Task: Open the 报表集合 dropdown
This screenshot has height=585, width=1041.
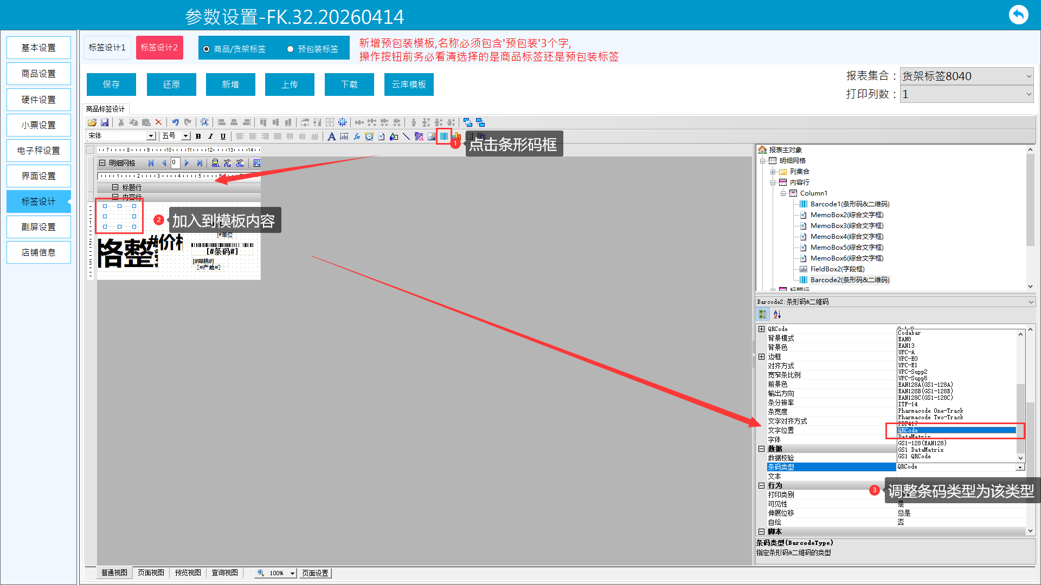Action: [x=1029, y=76]
